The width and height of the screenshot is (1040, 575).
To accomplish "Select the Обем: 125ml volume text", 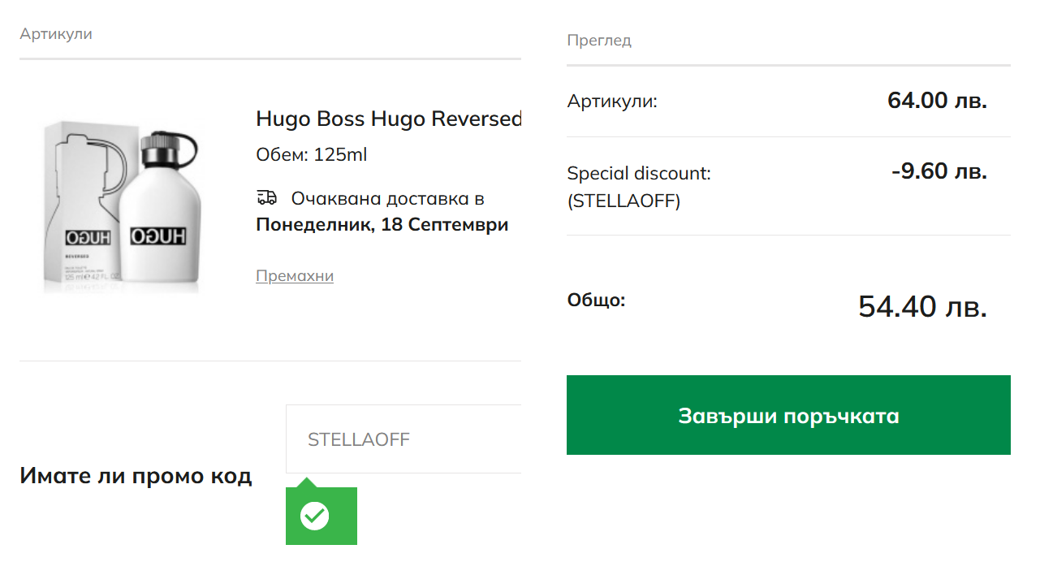I will tap(312, 154).
